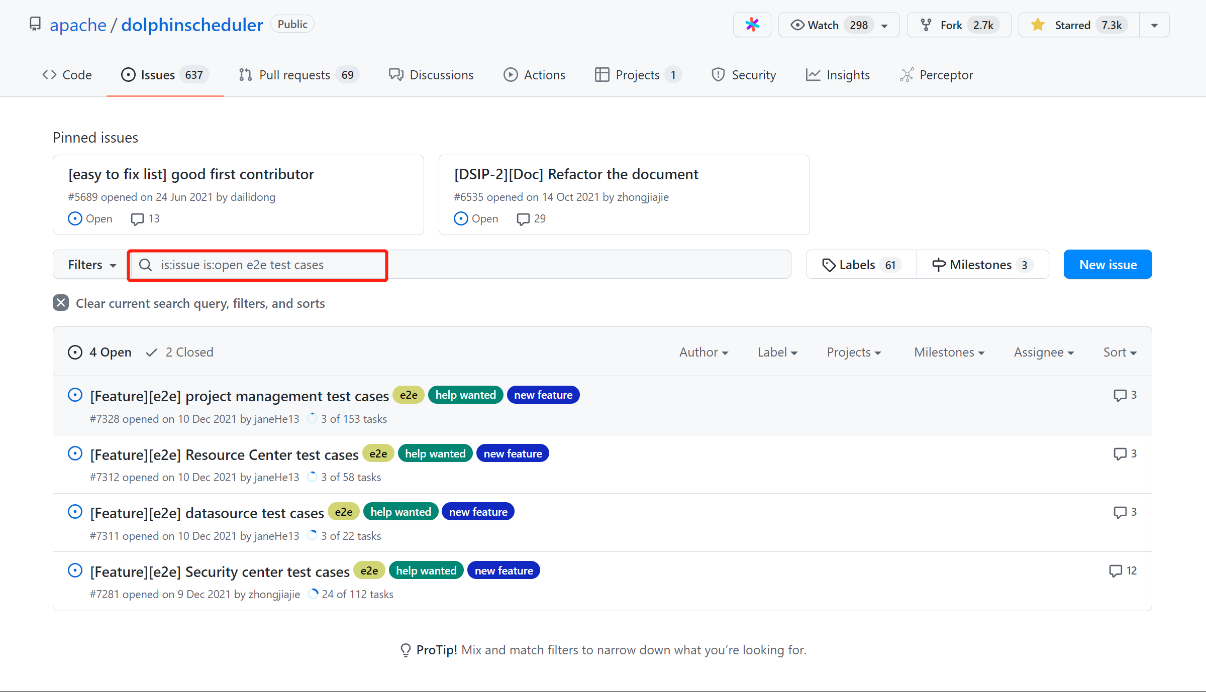The height and width of the screenshot is (692, 1206).
Task: Expand the star lists dropdown arrow
Action: 1154,25
